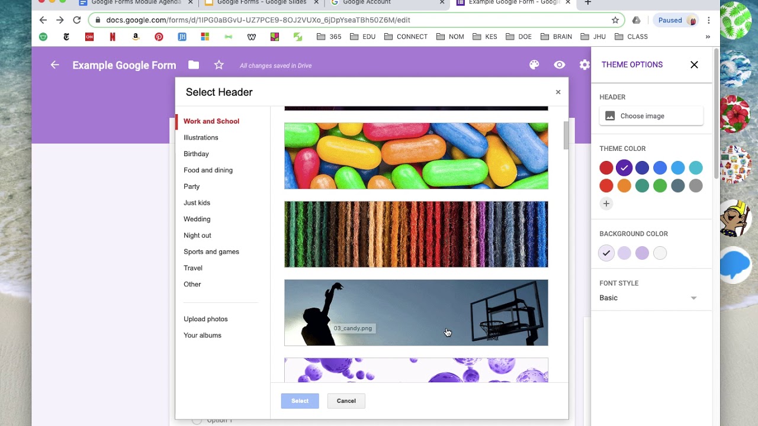Go back using the Forms back arrow
758x426 pixels.
[x=55, y=65]
